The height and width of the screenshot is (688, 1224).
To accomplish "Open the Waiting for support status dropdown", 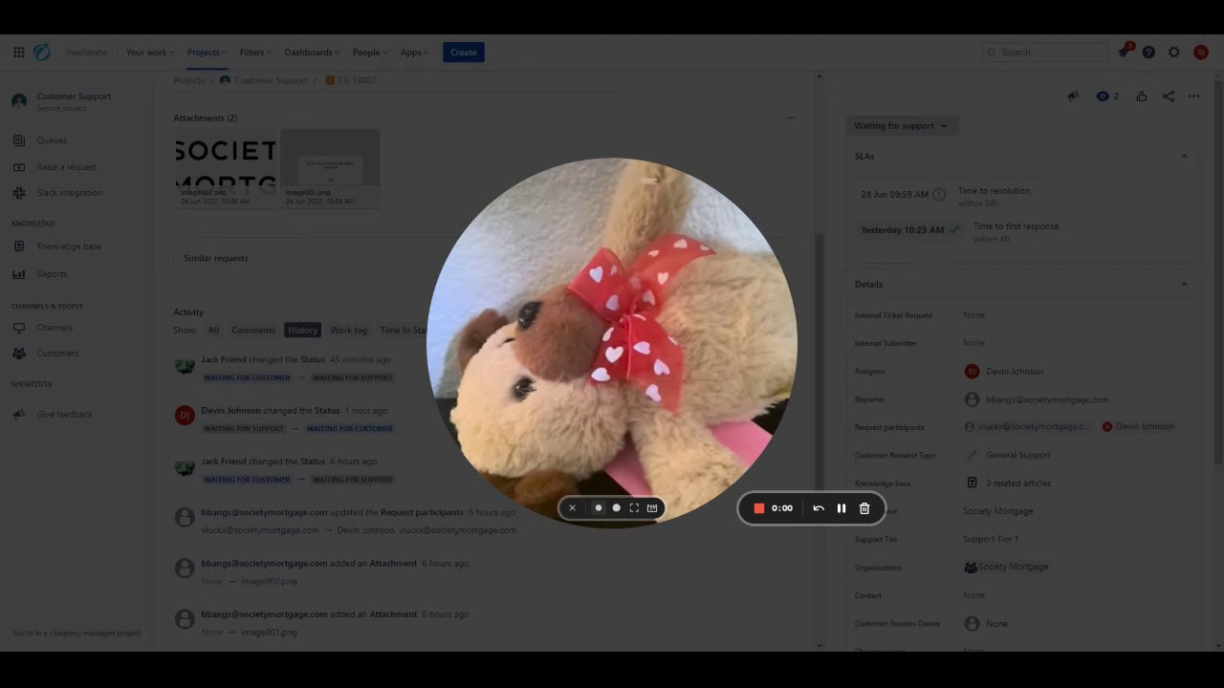I will [902, 126].
